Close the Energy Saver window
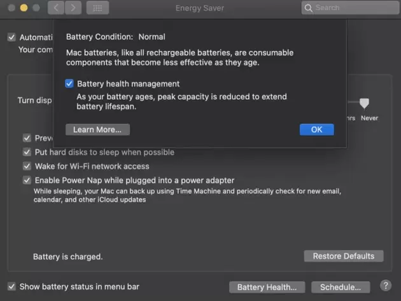Image resolution: width=401 pixels, height=301 pixels. click(11, 8)
